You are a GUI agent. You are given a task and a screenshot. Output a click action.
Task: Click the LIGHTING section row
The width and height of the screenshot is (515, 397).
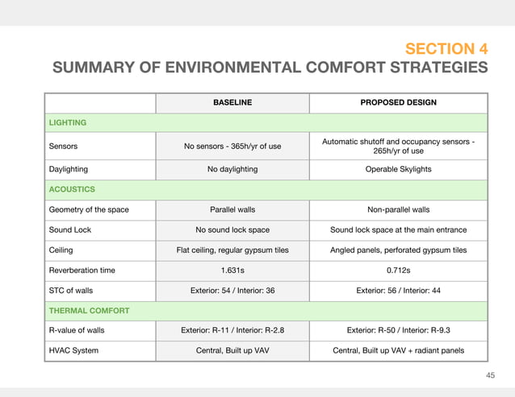[x=266, y=123]
